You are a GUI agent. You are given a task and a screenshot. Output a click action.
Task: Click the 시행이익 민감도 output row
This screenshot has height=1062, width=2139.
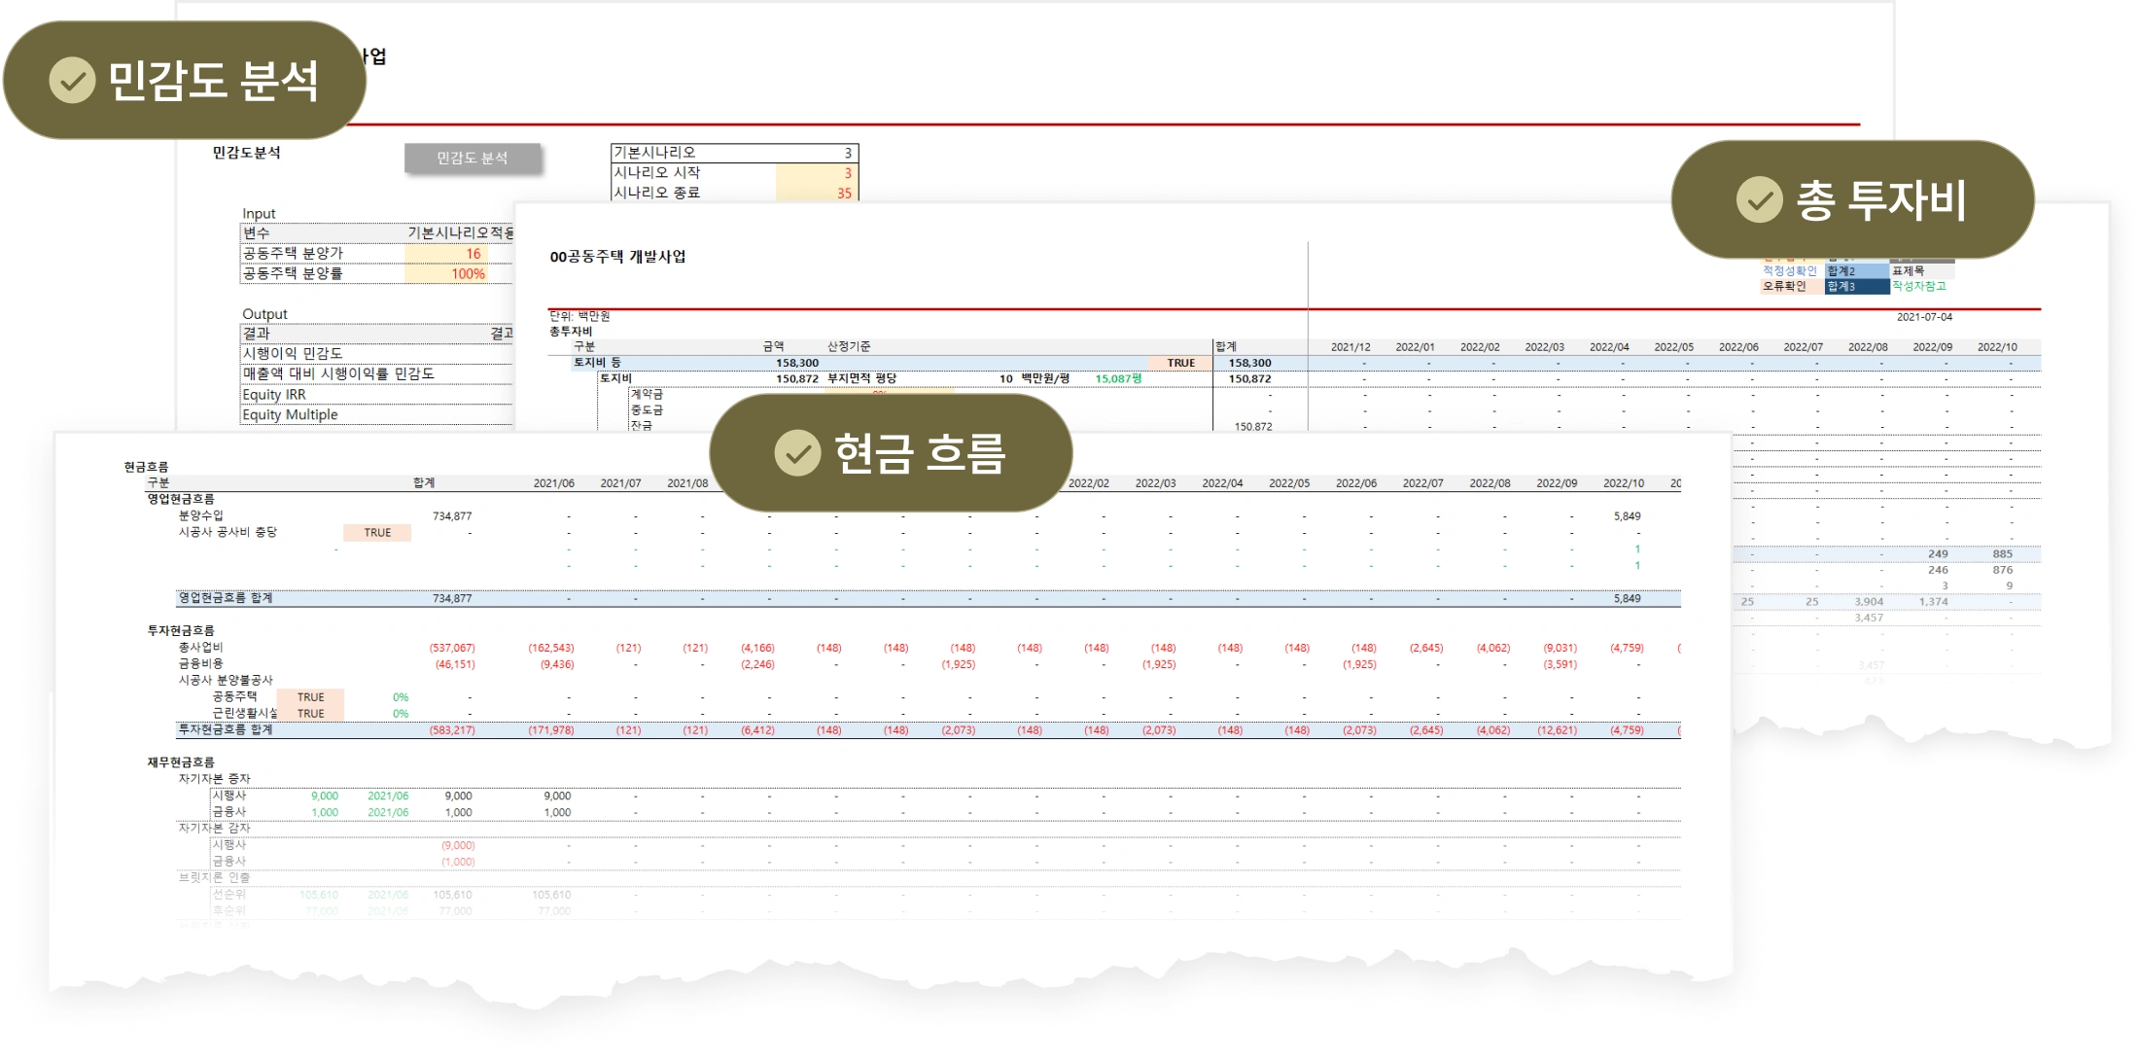coord(376,353)
